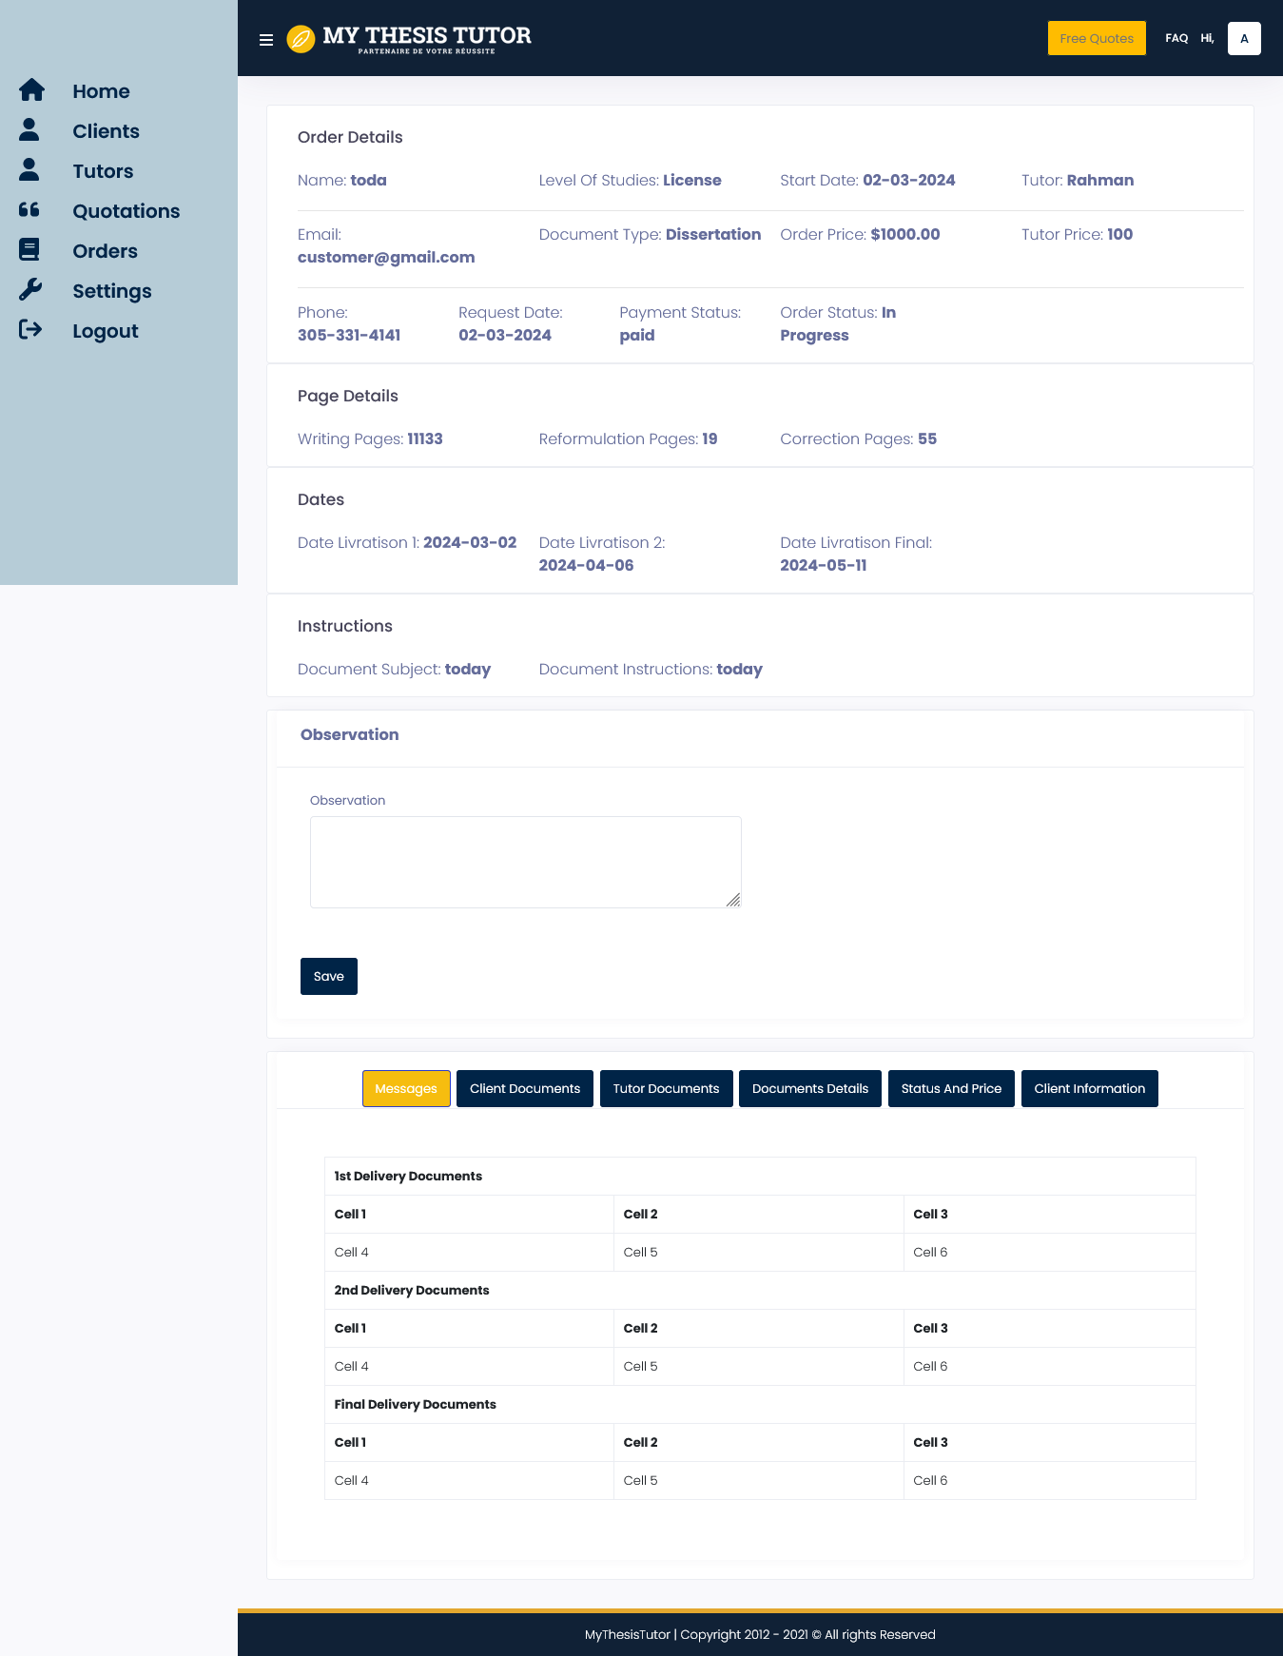Open the user avatar 'A' menu

tap(1244, 38)
